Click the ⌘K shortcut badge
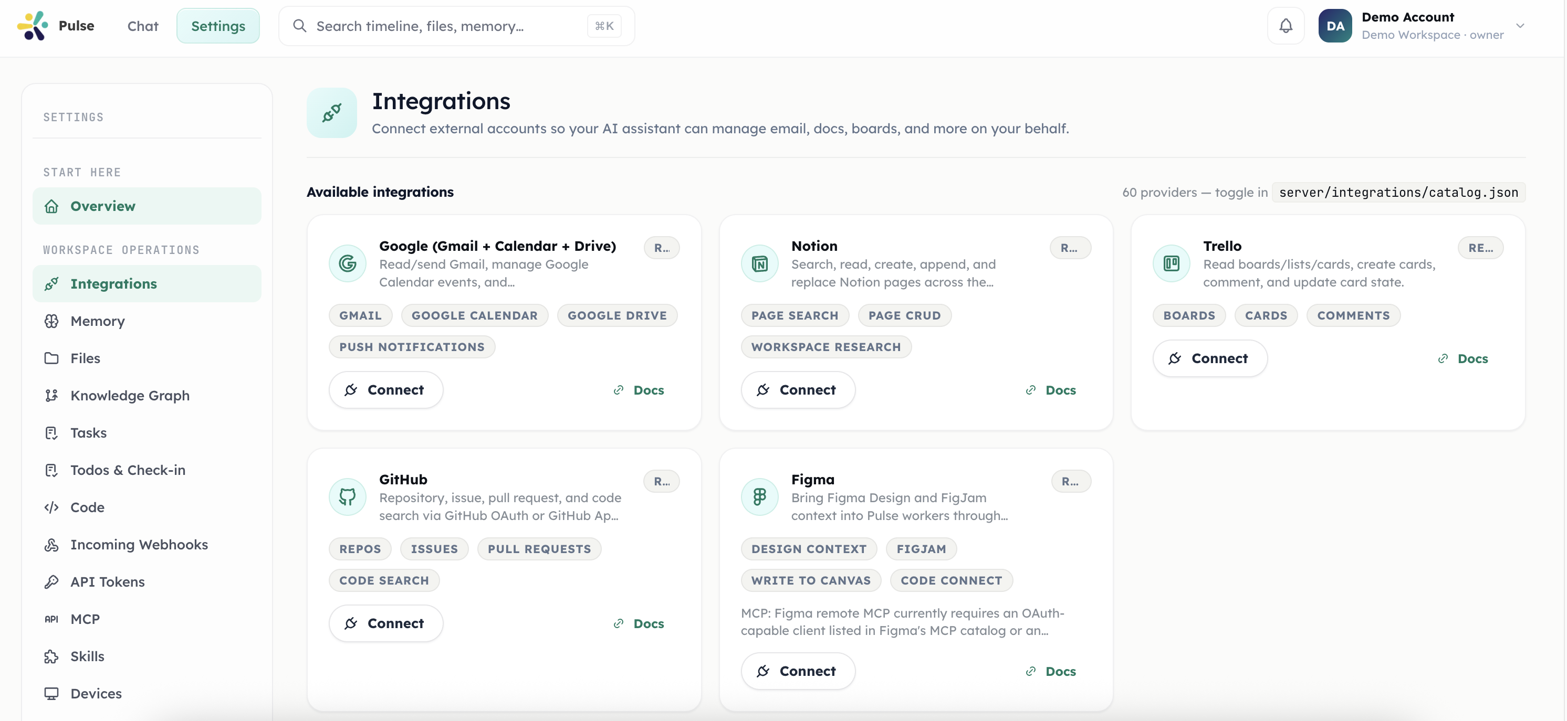 tap(603, 26)
